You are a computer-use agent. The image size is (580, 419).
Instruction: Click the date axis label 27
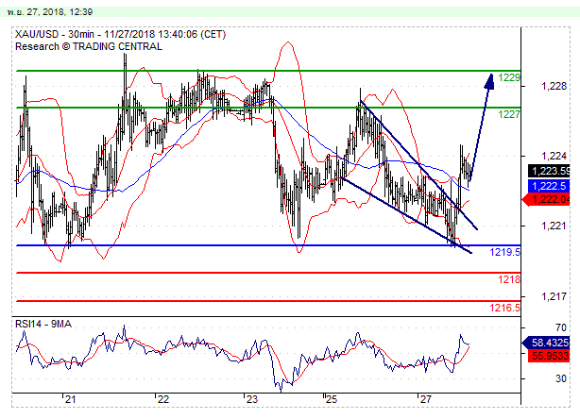click(425, 399)
